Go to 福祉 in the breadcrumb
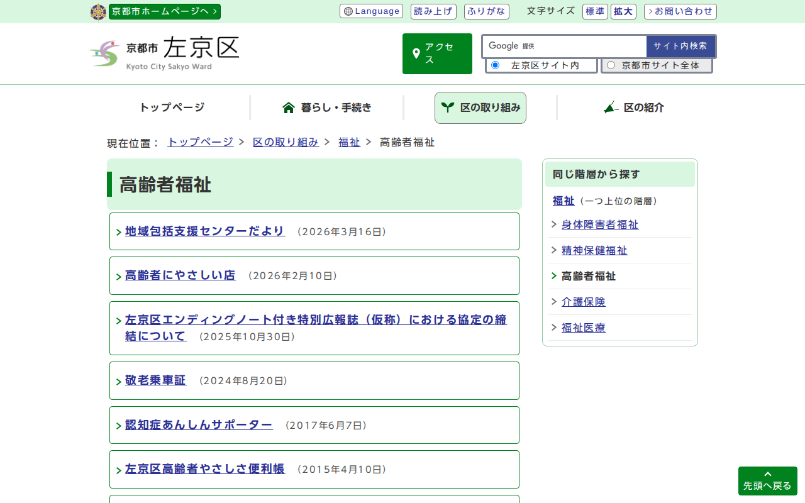Screen dimensions: 805x503 click(x=349, y=142)
